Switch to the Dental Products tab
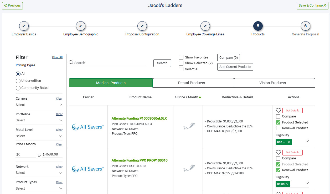 point(193,83)
